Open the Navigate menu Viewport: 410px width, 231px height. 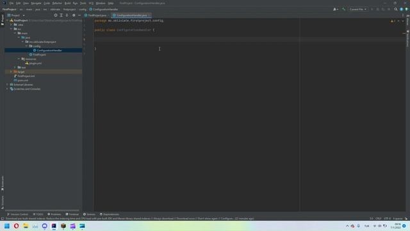pos(36,3)
